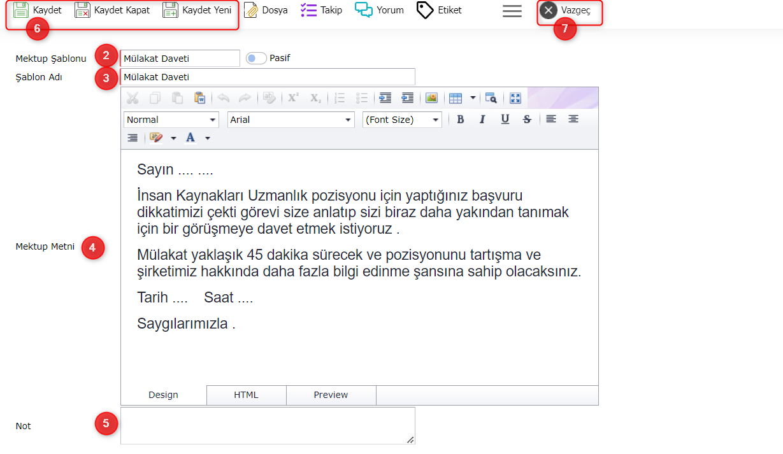Image resolution: width=783 pixels, height=454 pixels.
Task: Apply subscript formatting
Action: (x=315, y=98)
